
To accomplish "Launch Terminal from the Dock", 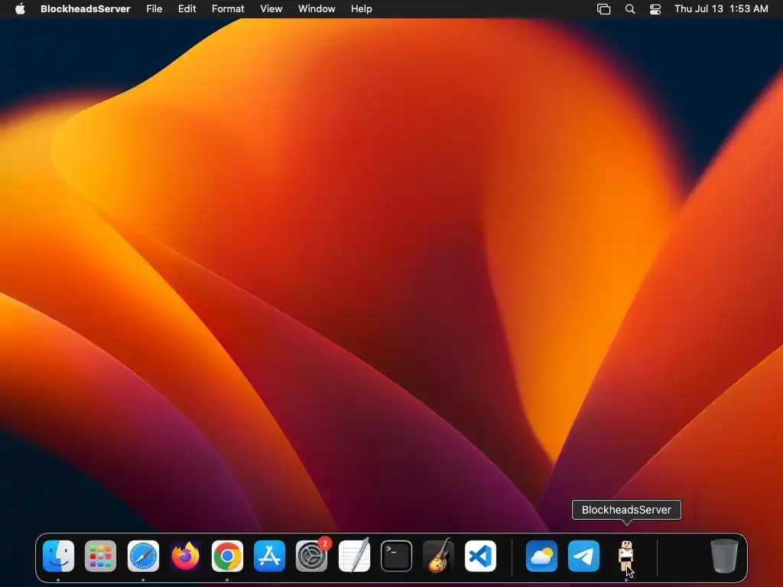I will click(x=397, y=556).
